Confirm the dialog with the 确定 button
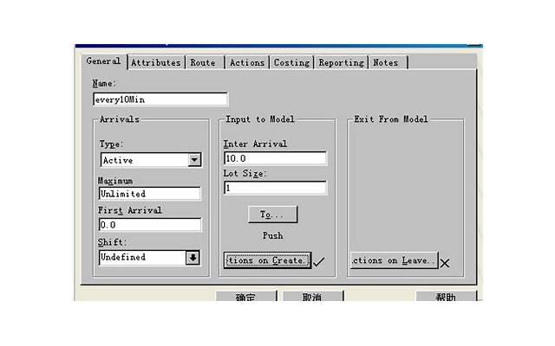 coord(245,297)
